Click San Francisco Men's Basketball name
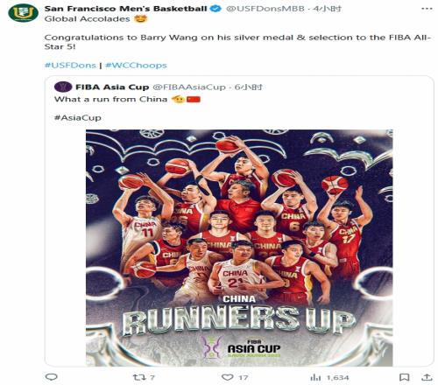The width and height of the screenshot is (438, 385). (126, 9)
